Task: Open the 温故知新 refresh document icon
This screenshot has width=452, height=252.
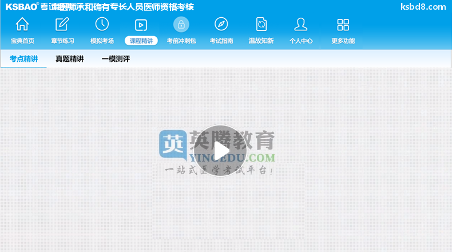Action: click(261, 24)
